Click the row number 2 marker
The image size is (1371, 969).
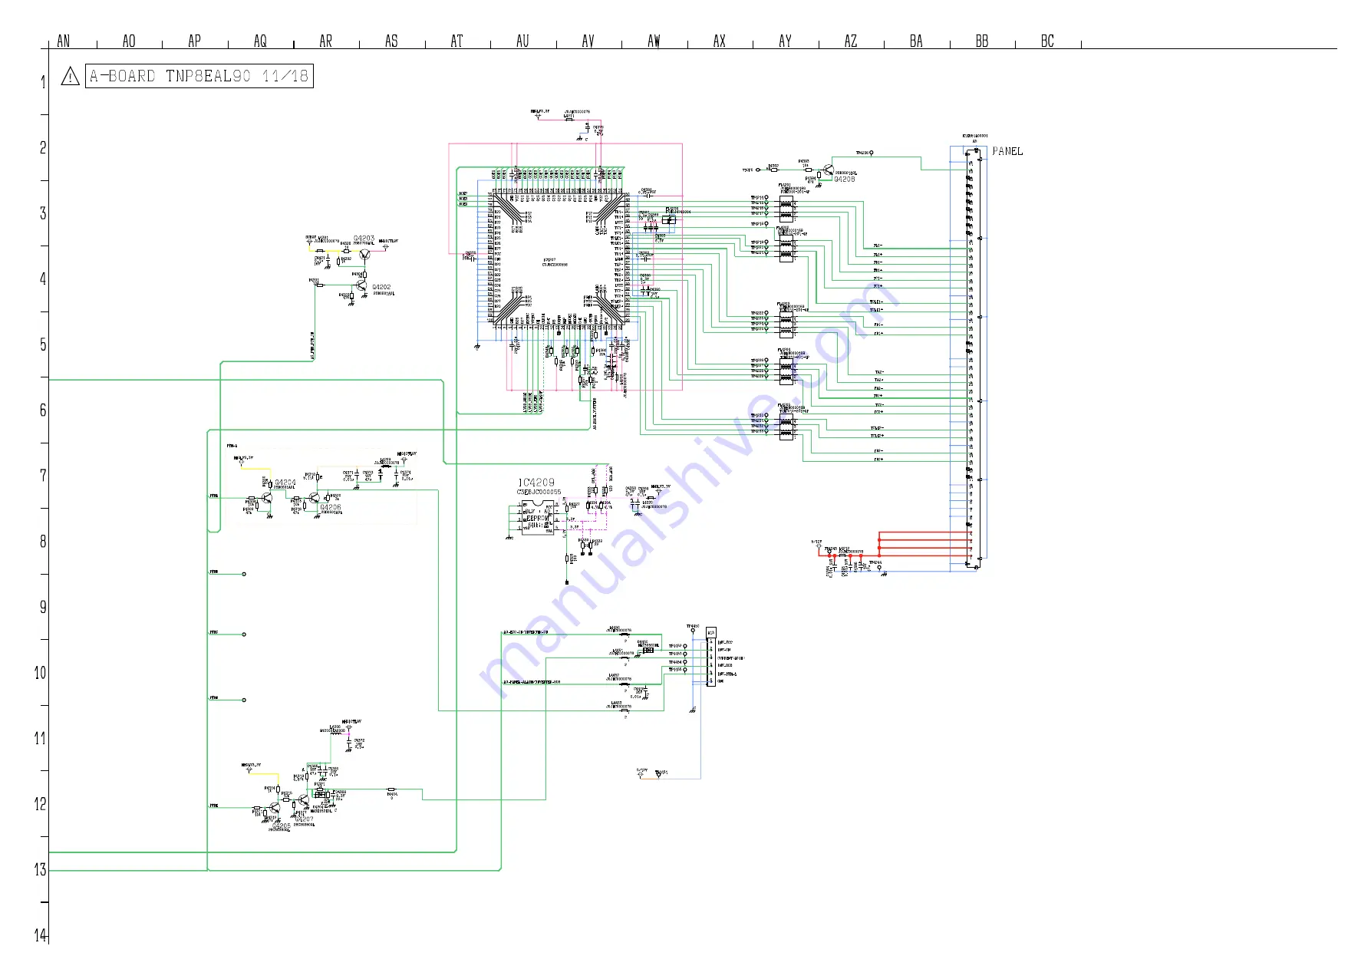(x=43, y=147)
